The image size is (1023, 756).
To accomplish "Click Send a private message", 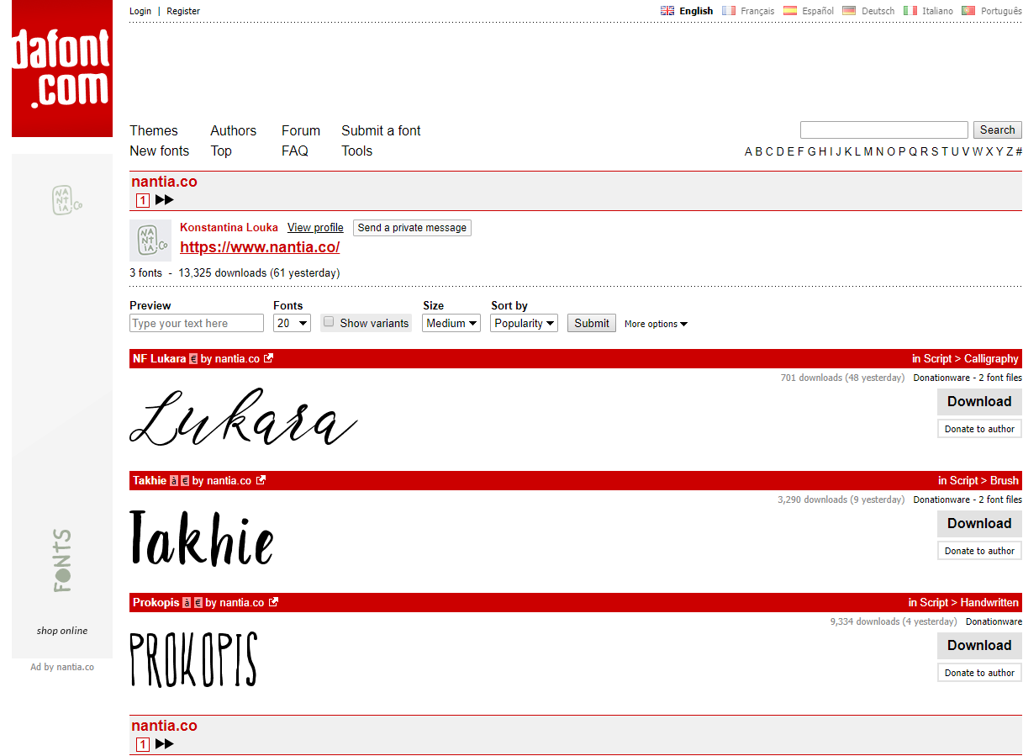I will [x=412, y=228].
